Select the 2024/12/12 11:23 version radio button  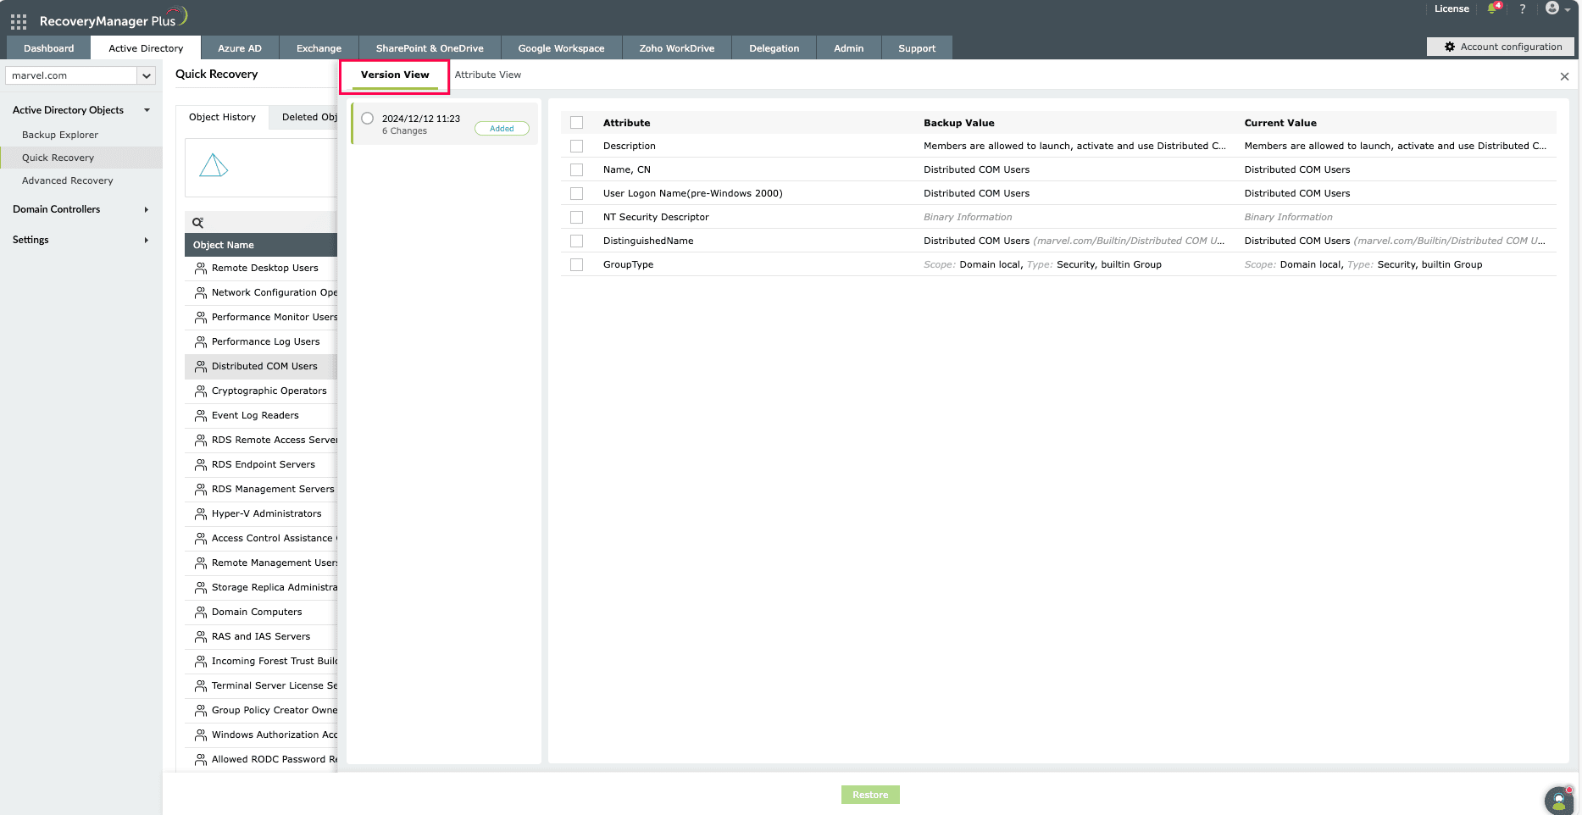point(367,119)
